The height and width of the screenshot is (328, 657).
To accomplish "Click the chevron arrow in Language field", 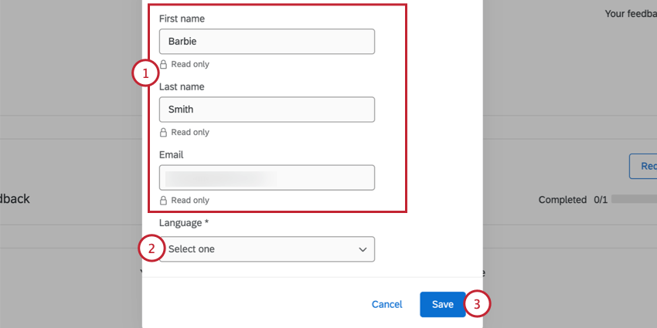I will coord(363,249).
